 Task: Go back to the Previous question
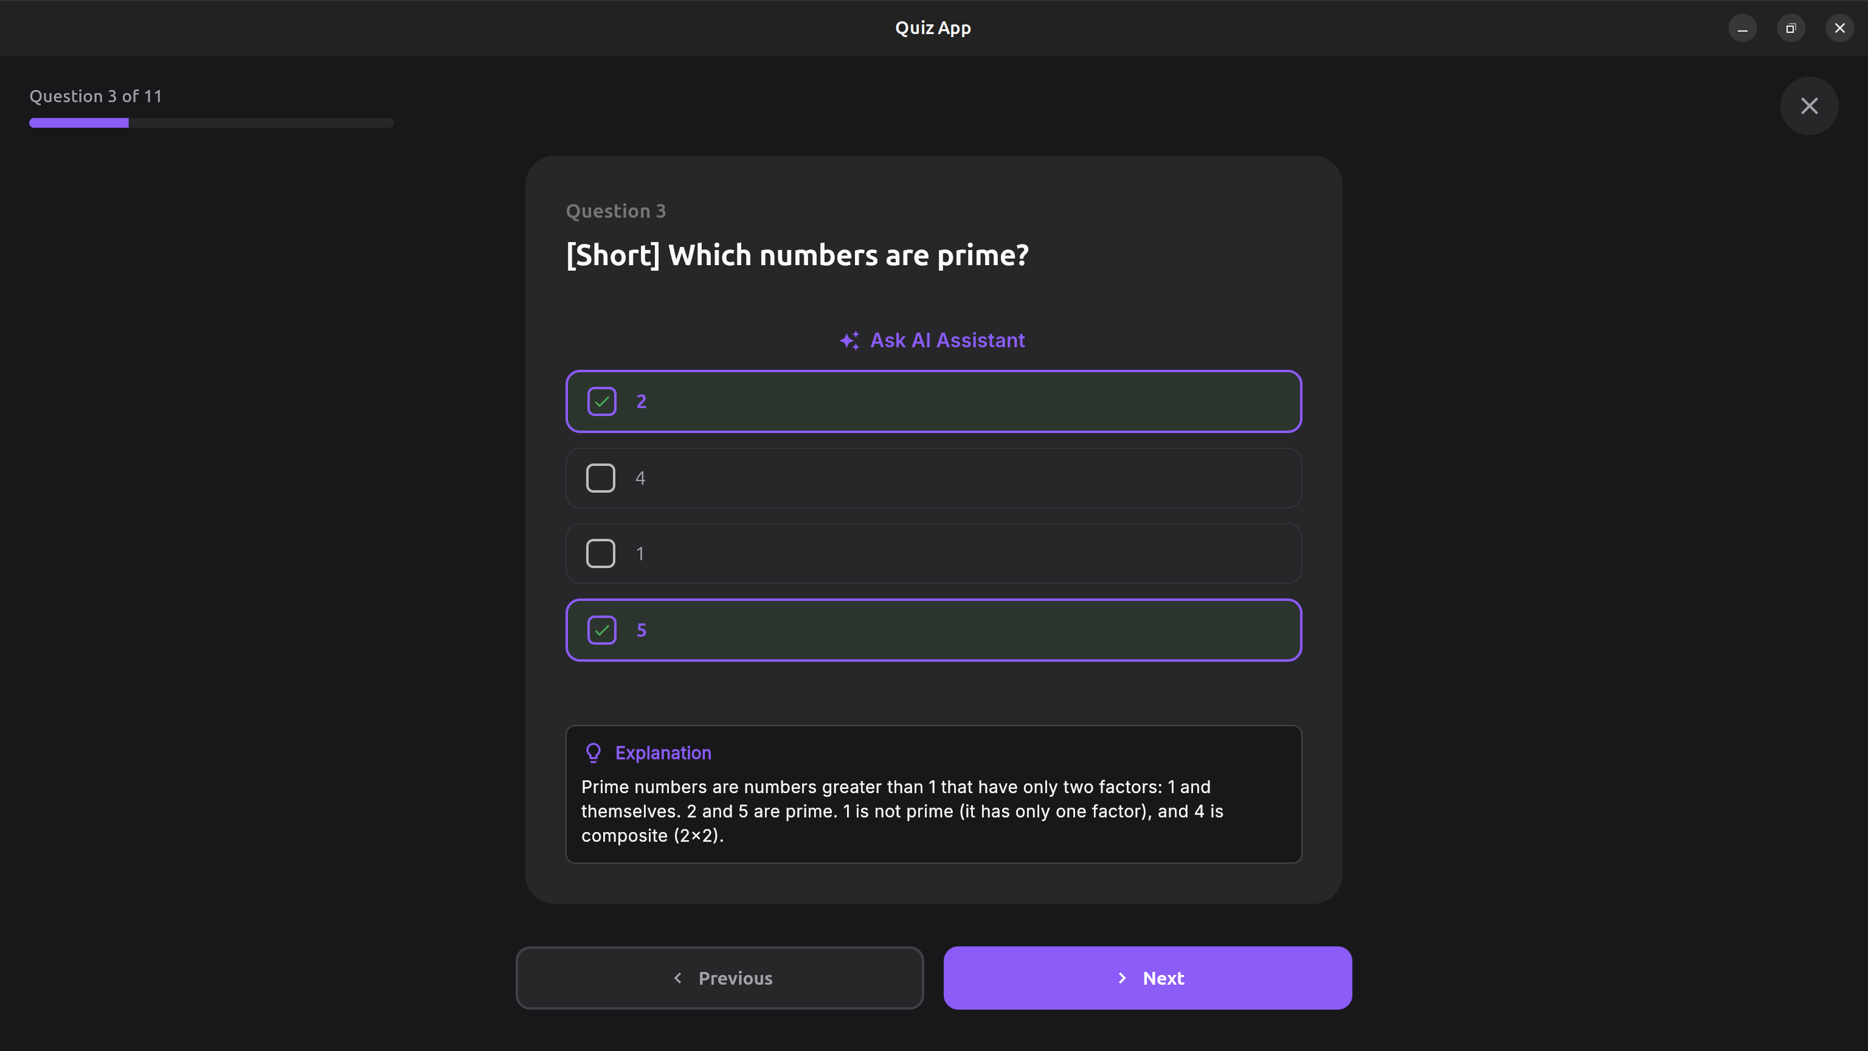pyautogui.click(x=719, y=978)
